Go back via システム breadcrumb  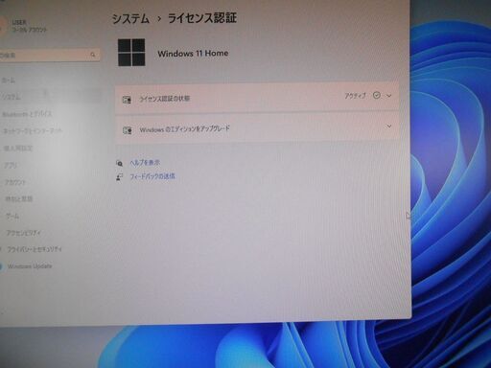pos(130,18)
